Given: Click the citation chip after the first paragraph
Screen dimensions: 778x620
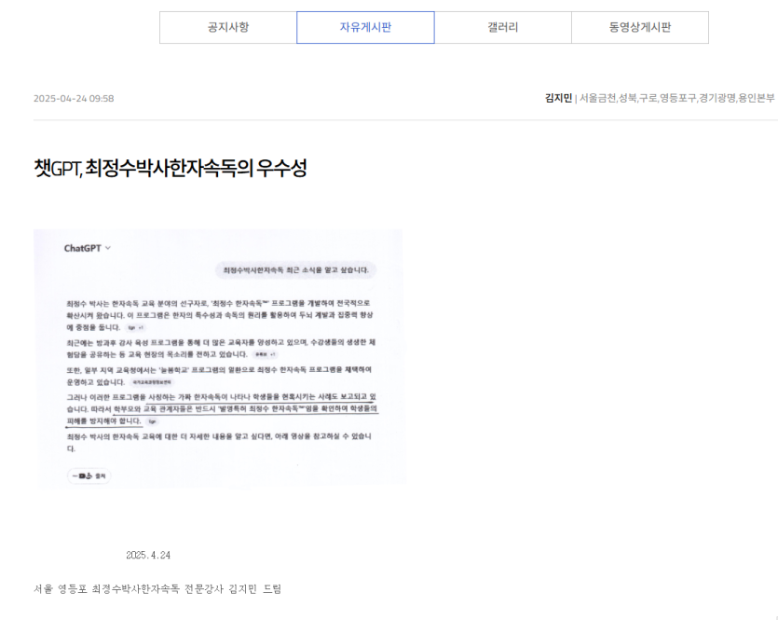Looking at the screenshot, I should (x=136, y=328).
